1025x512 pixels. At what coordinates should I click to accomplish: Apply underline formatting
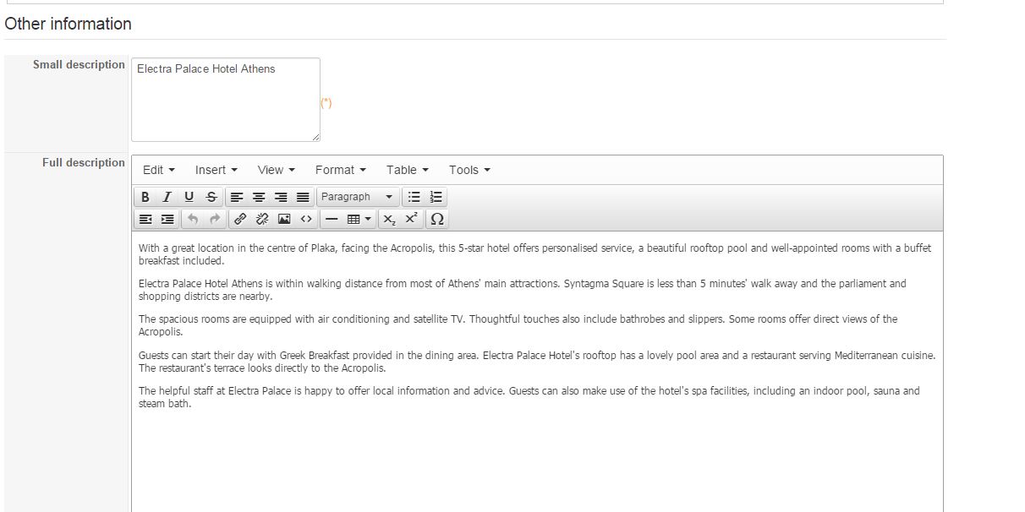[x=189, y=197]
